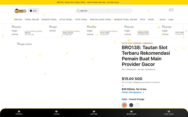The height and width of the screenshot is (117, 188).
Task: Click the top announcement banner text
Action: point(88,2)
